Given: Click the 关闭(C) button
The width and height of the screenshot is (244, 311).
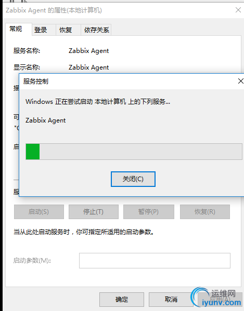Looking at the screenshot, I should pyautogui.click(x=133, y=179).
